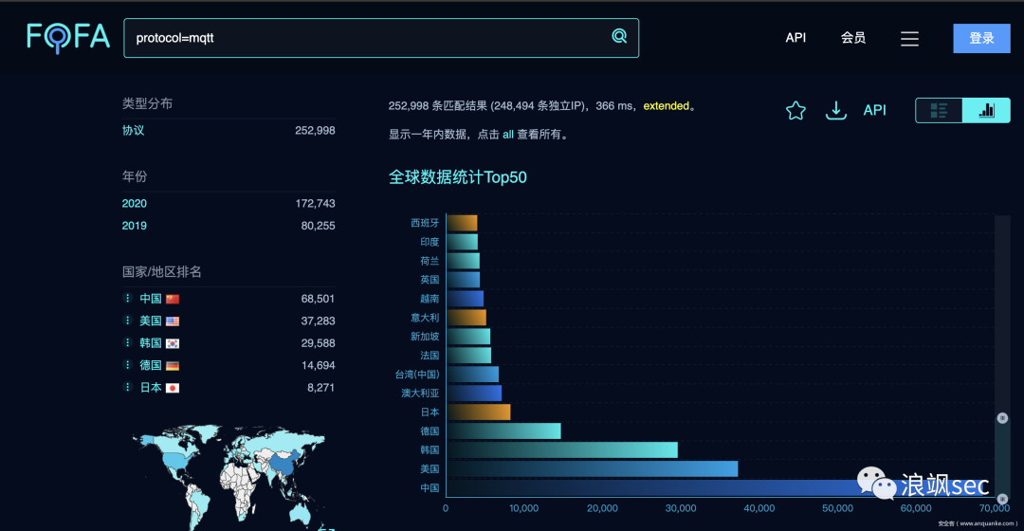Screen dimensions: 1024x531
Task: Click the 荷兰 bar in chart
Action: coord(463,261)
